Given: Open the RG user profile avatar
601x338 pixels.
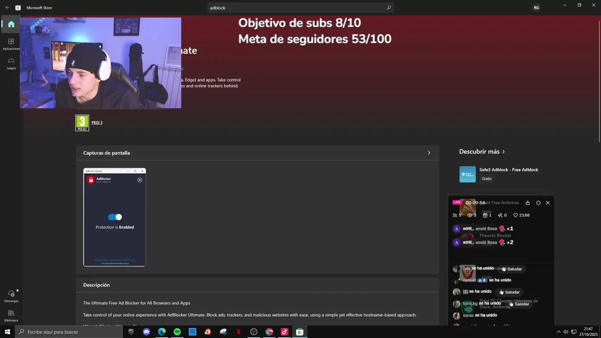Looking at the screenshot, I should (536, 8).
